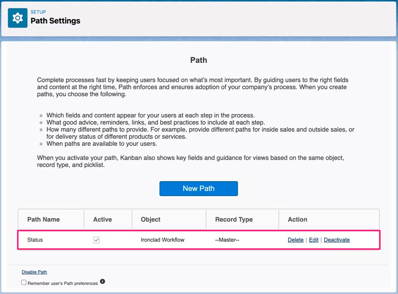The image size is (398, 294).
Task: Click the Ironclad Workflow object cell
Action: point(162,240)
